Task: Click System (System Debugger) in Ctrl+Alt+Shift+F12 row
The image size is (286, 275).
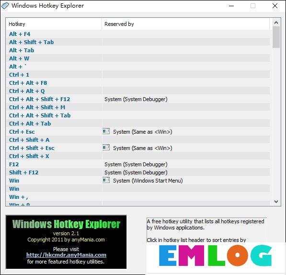Action: (x=136, y=99)
